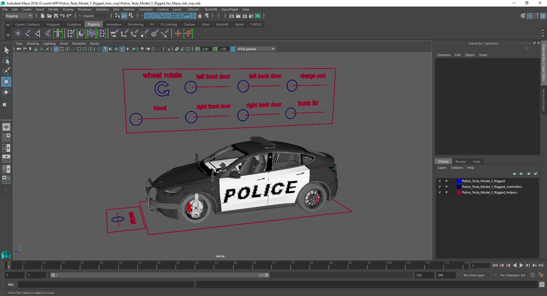
Task: Toggle playback P for Rigged_controllers layer
Action: 446,187
